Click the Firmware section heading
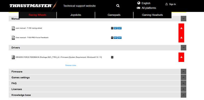 17,72
